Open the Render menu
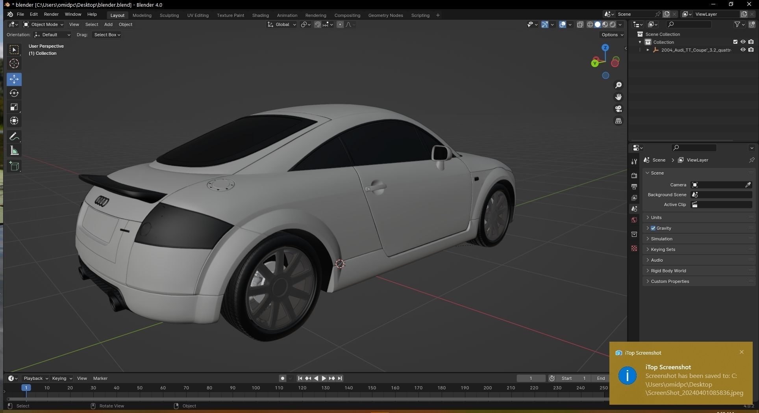This screenshot has height=413, width=759. point(51,14)
